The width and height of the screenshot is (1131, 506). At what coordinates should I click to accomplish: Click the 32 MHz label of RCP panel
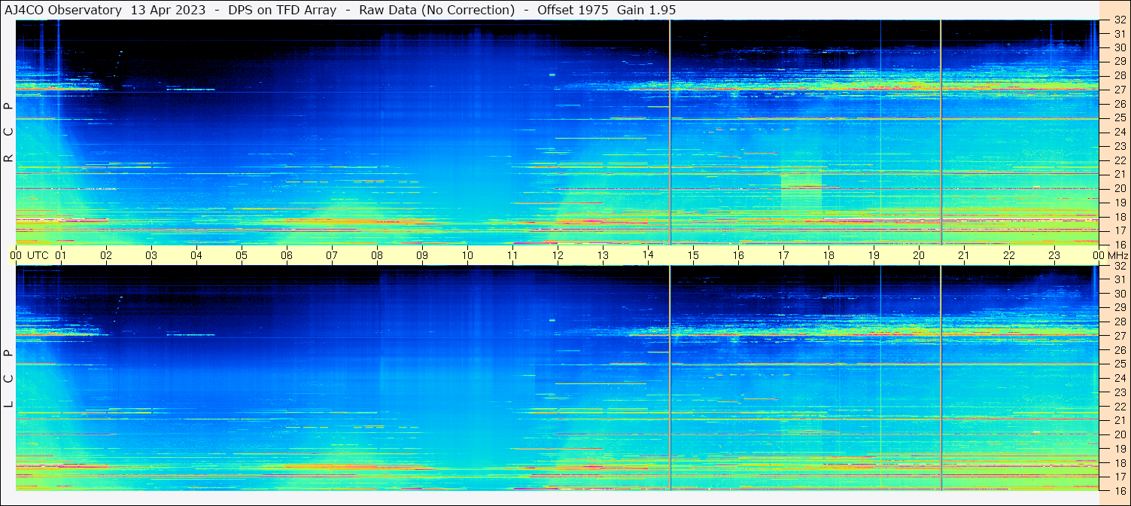click(1120, 20)
